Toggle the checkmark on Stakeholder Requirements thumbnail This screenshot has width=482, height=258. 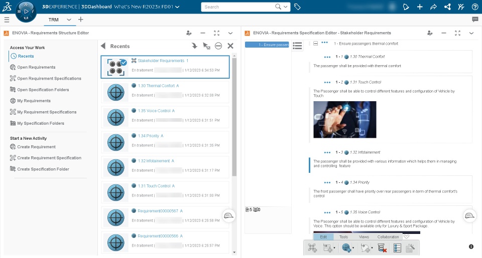[124, 63]
